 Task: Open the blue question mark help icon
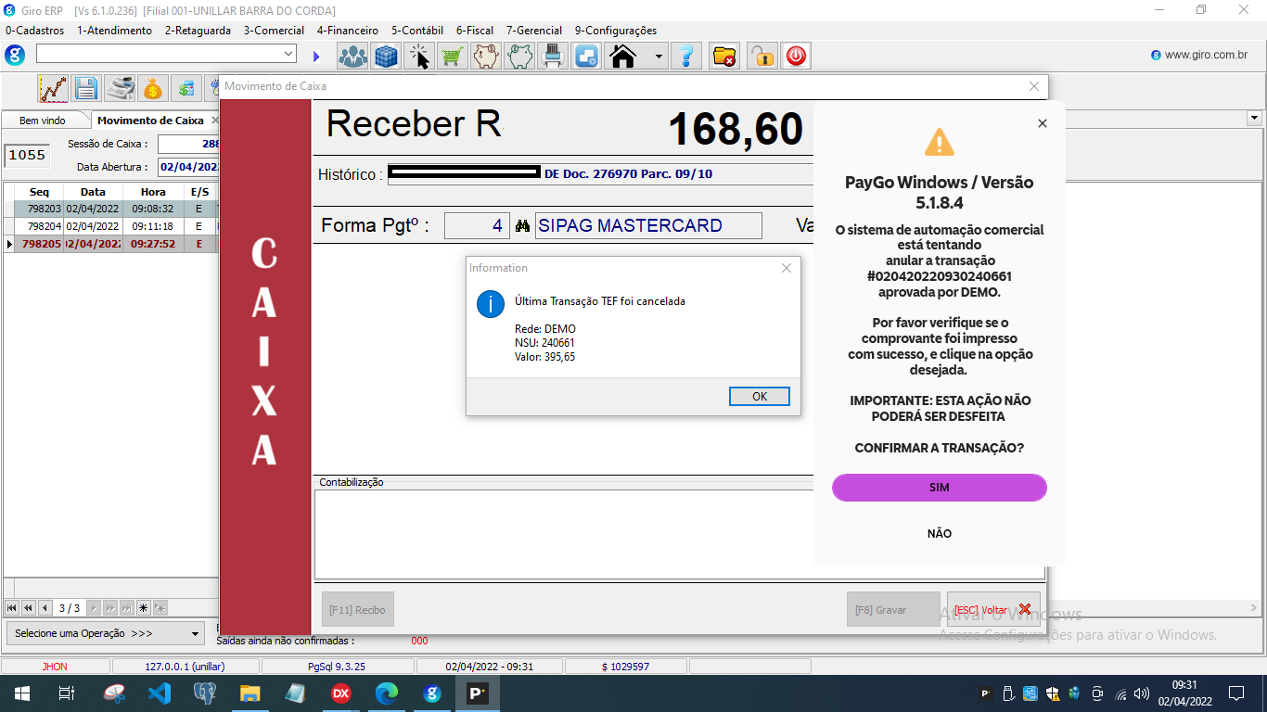pyautogui.click(x=686, y=57)
